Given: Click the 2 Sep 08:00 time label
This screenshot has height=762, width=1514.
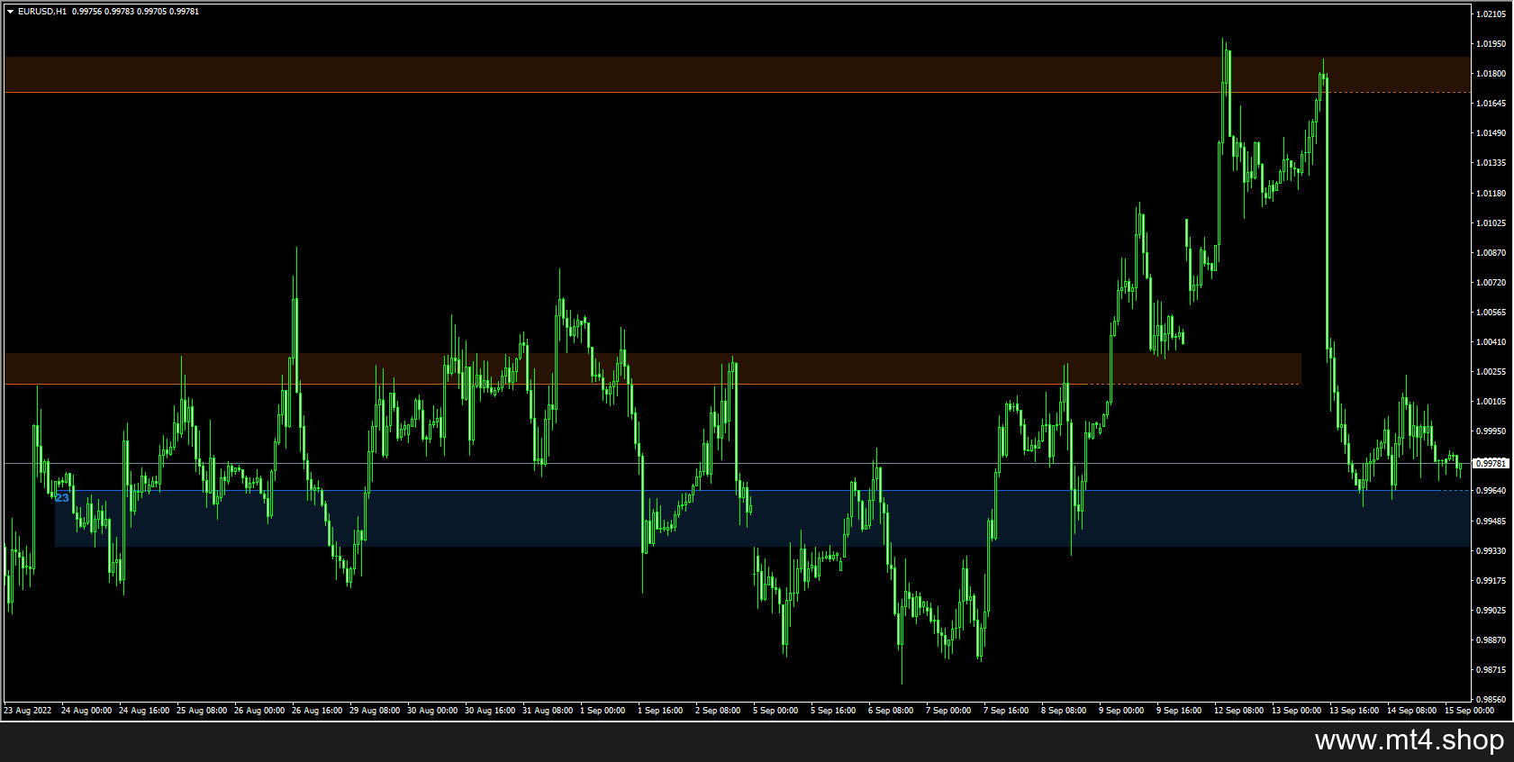Looking at the screenshot, I should pyautogui.click(x=718, y=711).
